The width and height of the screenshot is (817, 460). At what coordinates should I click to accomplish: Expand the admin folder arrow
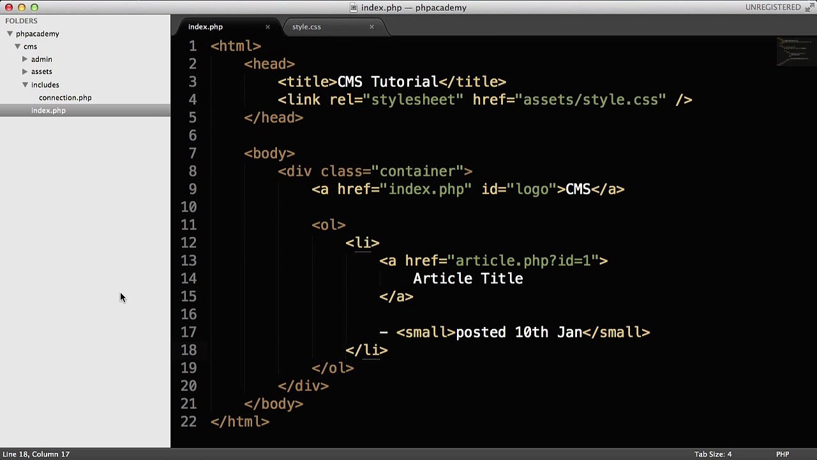(25, 59)
